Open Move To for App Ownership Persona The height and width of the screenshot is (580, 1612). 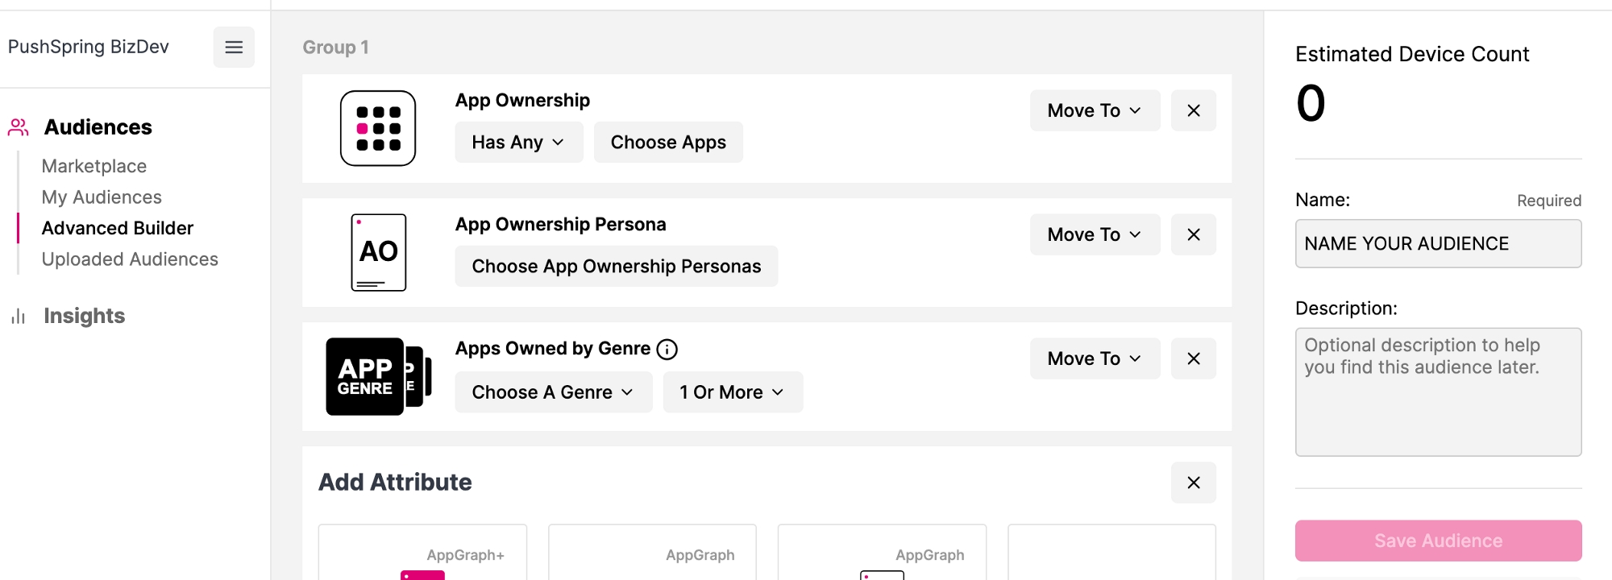click(1095, 234)
